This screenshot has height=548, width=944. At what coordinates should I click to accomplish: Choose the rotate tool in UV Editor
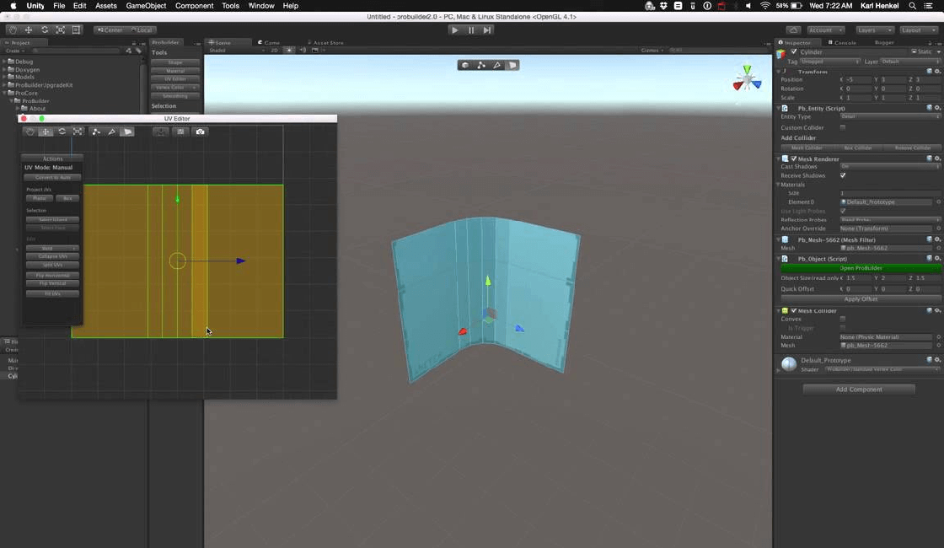62,132
